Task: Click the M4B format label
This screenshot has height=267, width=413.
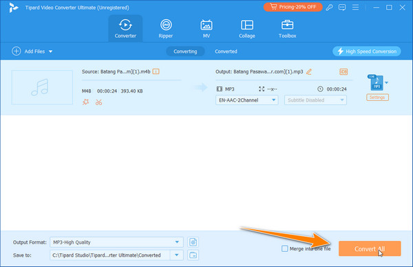Action: coord(87,91)
